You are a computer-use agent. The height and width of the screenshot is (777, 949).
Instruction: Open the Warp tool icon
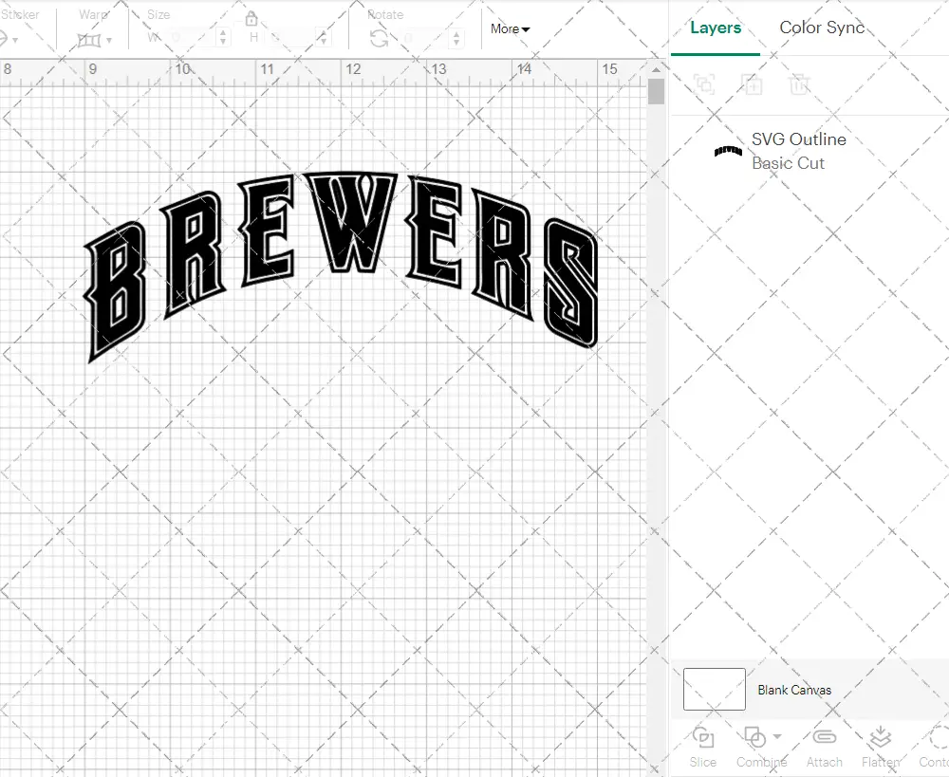[89, 41]
